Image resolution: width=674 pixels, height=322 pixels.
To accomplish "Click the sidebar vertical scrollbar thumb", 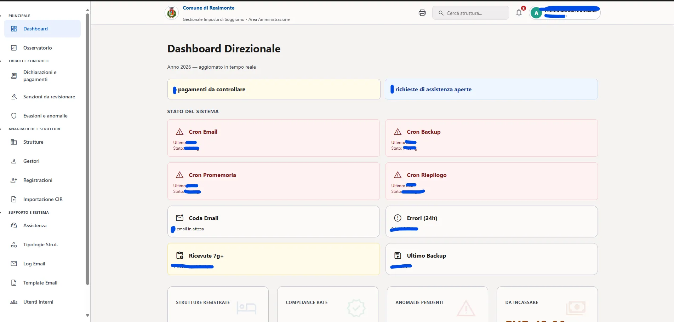I will (87, 149).
